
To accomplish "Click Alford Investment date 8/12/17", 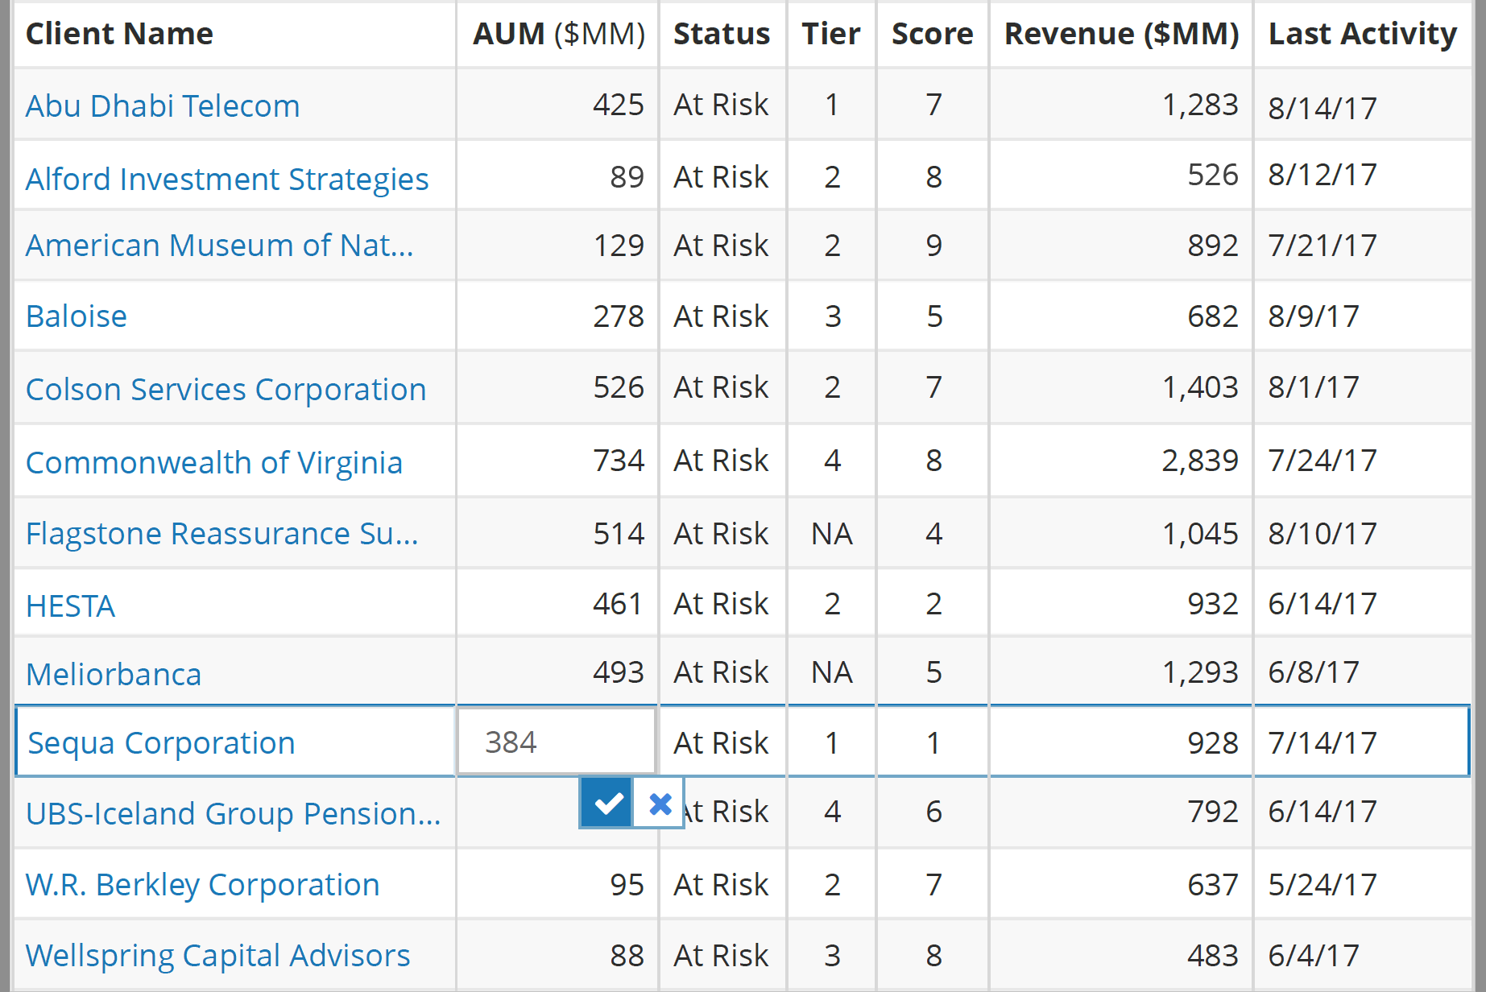I will [x=1322, y=175].
